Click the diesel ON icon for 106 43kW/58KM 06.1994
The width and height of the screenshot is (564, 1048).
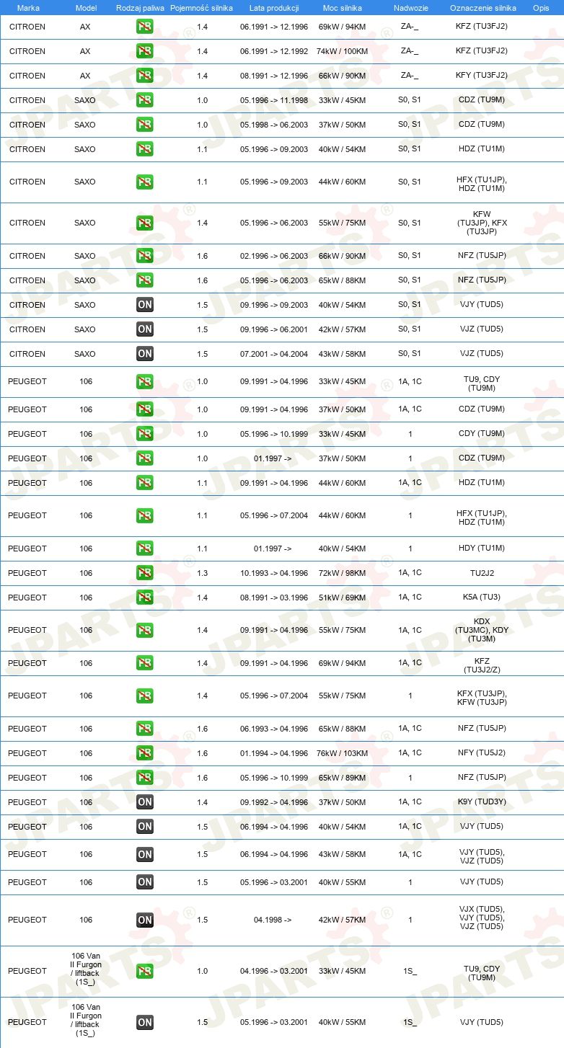coord(145,856)
